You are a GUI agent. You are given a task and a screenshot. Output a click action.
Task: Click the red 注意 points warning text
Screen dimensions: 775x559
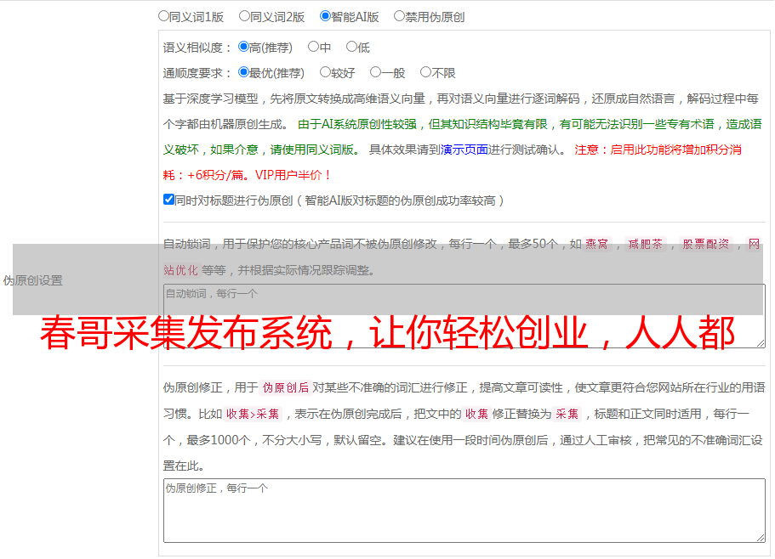click(x=453, y=162)
